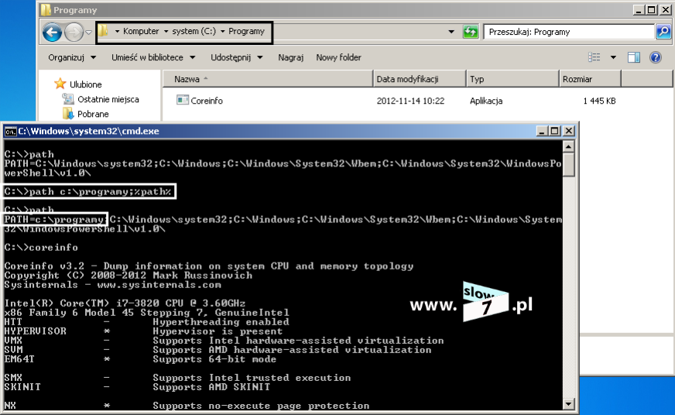The image size is (675, 415).
Task: Click the cmd scrollbar up arrow
Action: click(568, 147)
